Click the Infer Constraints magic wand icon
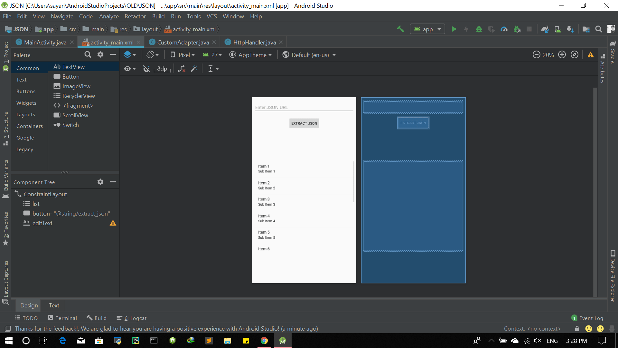Viewport: 618px width, 348px height. click(194, 69)
